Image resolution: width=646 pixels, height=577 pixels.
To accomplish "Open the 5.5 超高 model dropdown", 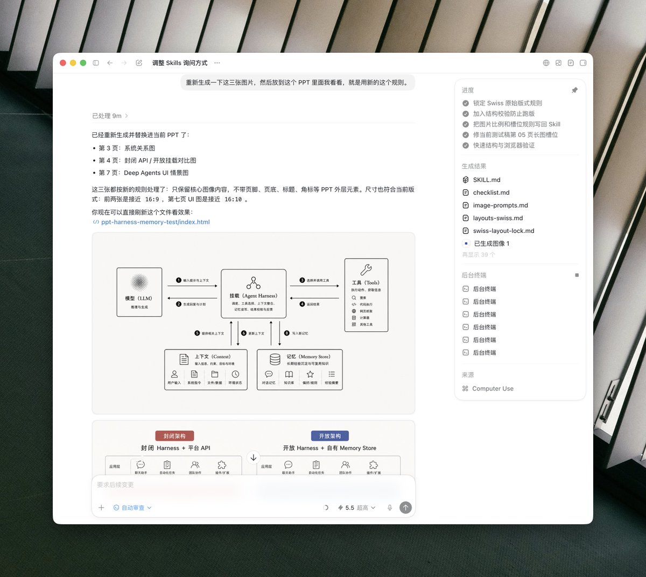I will tap(356, 508).
